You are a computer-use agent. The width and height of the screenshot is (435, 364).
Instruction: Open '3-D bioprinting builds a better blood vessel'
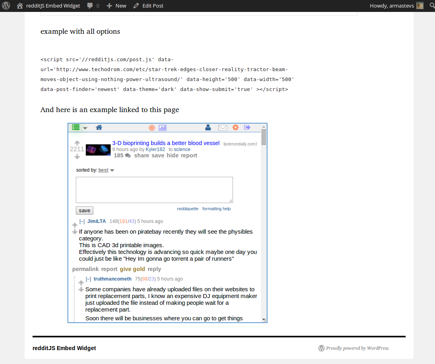tap(166, 143)
